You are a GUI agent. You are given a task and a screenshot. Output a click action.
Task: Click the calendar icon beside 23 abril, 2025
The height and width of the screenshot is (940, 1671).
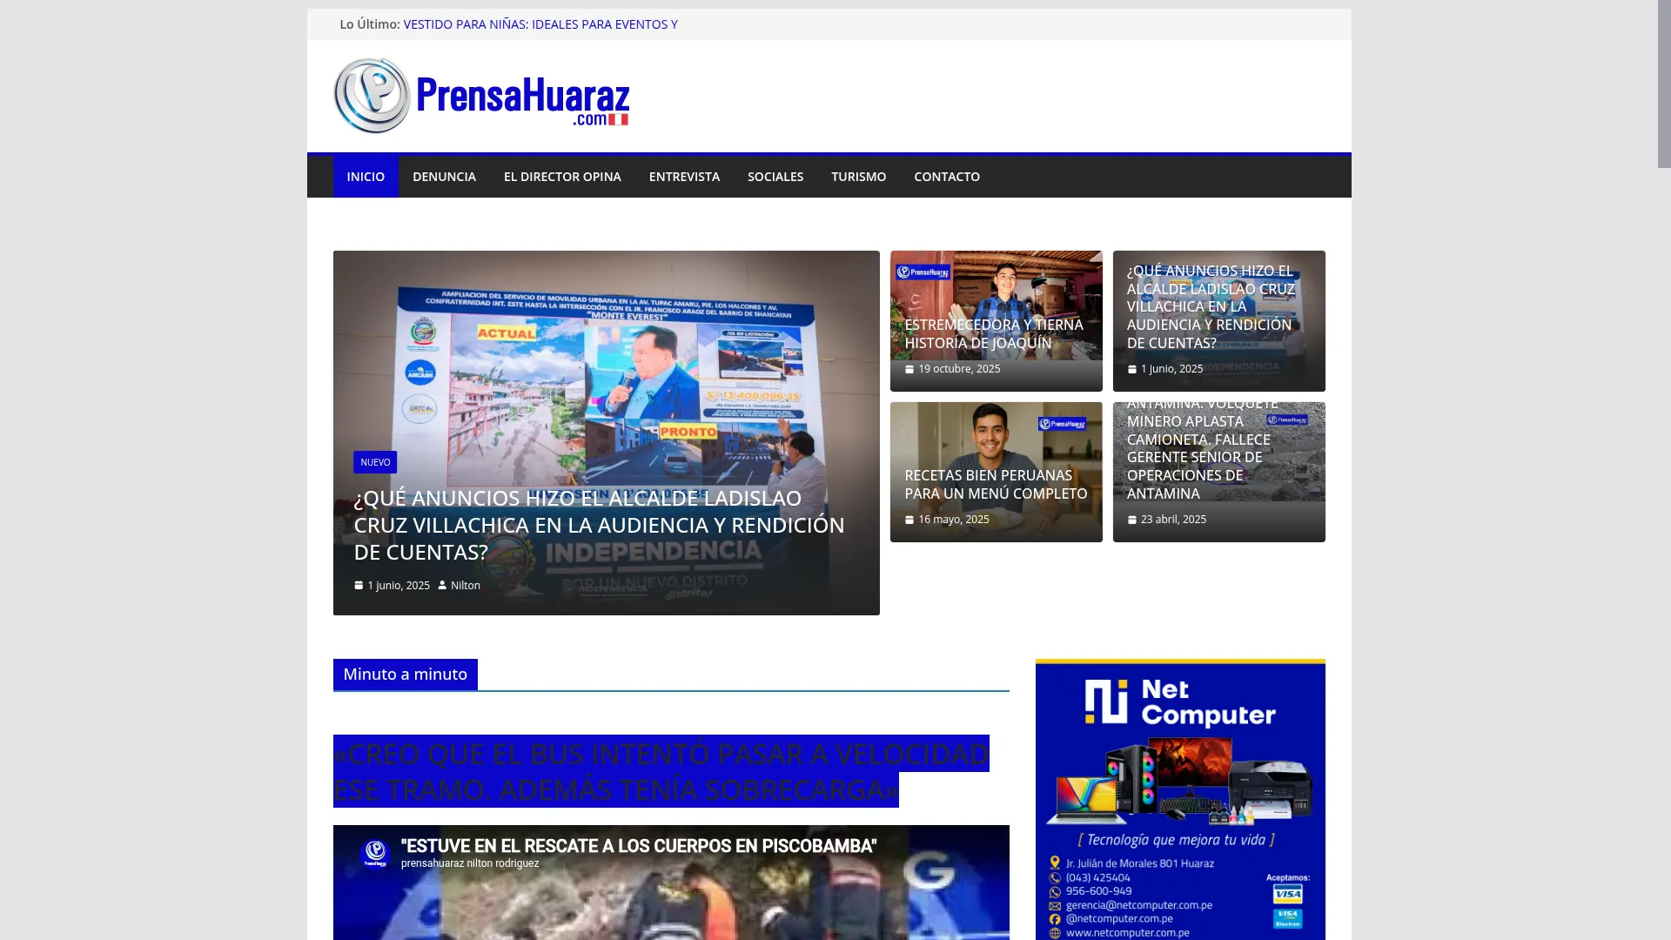[x=1132, y=520]
